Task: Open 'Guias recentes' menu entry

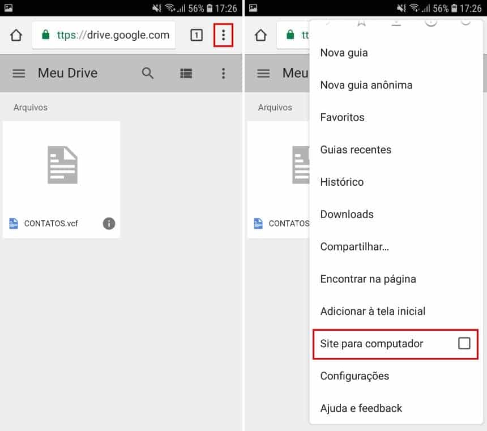Action: tap(396, 150)
